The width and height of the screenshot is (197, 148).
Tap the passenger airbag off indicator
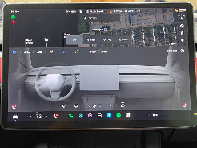(x=180, y=10)
